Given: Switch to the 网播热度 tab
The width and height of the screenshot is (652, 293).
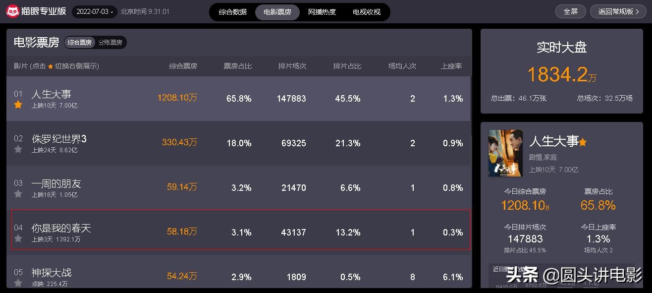Looking at the screenshot, I should (323, 11).
